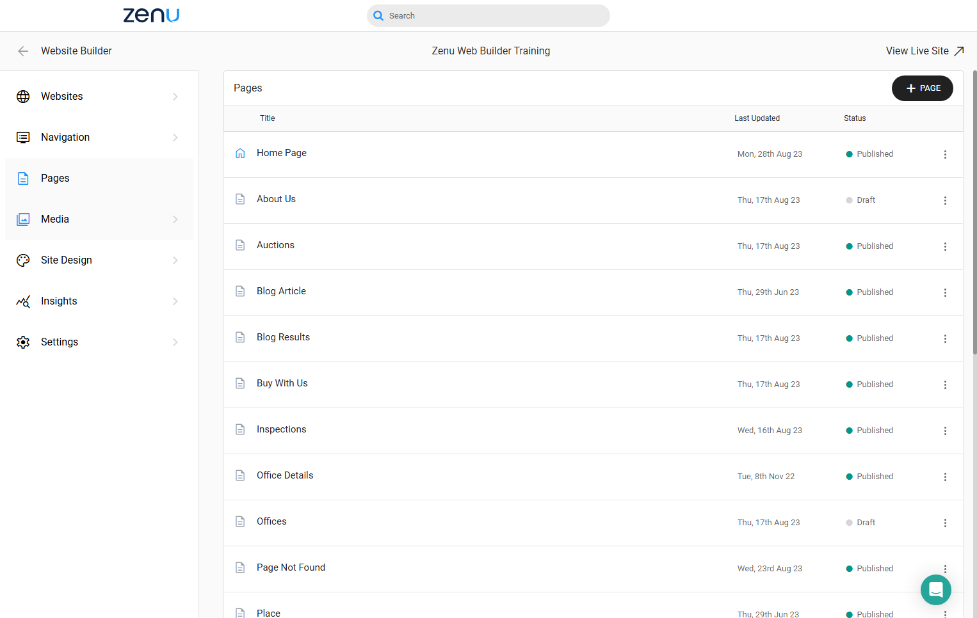Click the Zenu logo
Image resolution: width=977 pixels, height=618 pixels.
click(x=151, y=15)
